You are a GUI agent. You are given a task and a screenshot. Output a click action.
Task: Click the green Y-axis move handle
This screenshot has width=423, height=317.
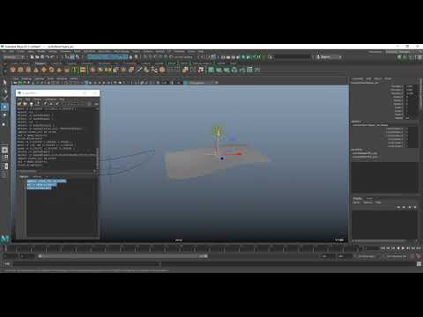(x=217, y=131)
